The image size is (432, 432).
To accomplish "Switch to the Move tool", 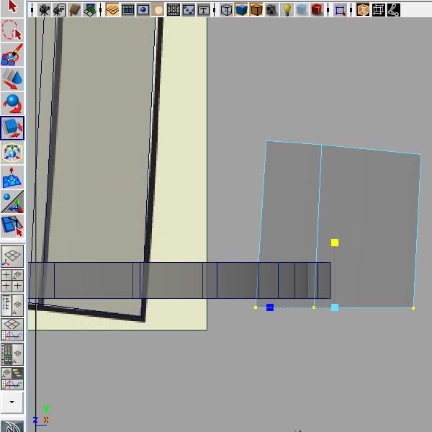I will pos(12,79).
